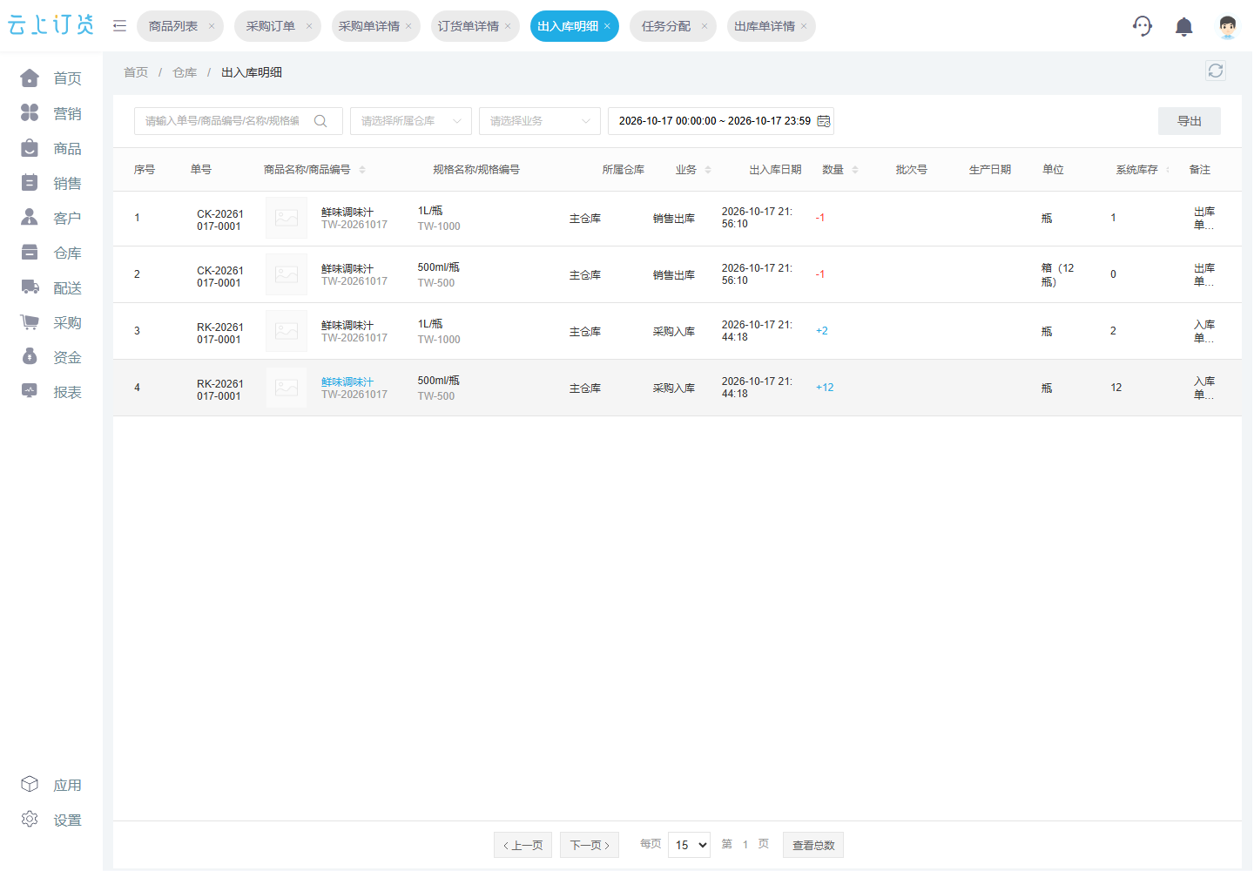The width and height of the screenshot is (1254, 871).
Task: Open the date range calendar icon
Action: tap(824, 121)
